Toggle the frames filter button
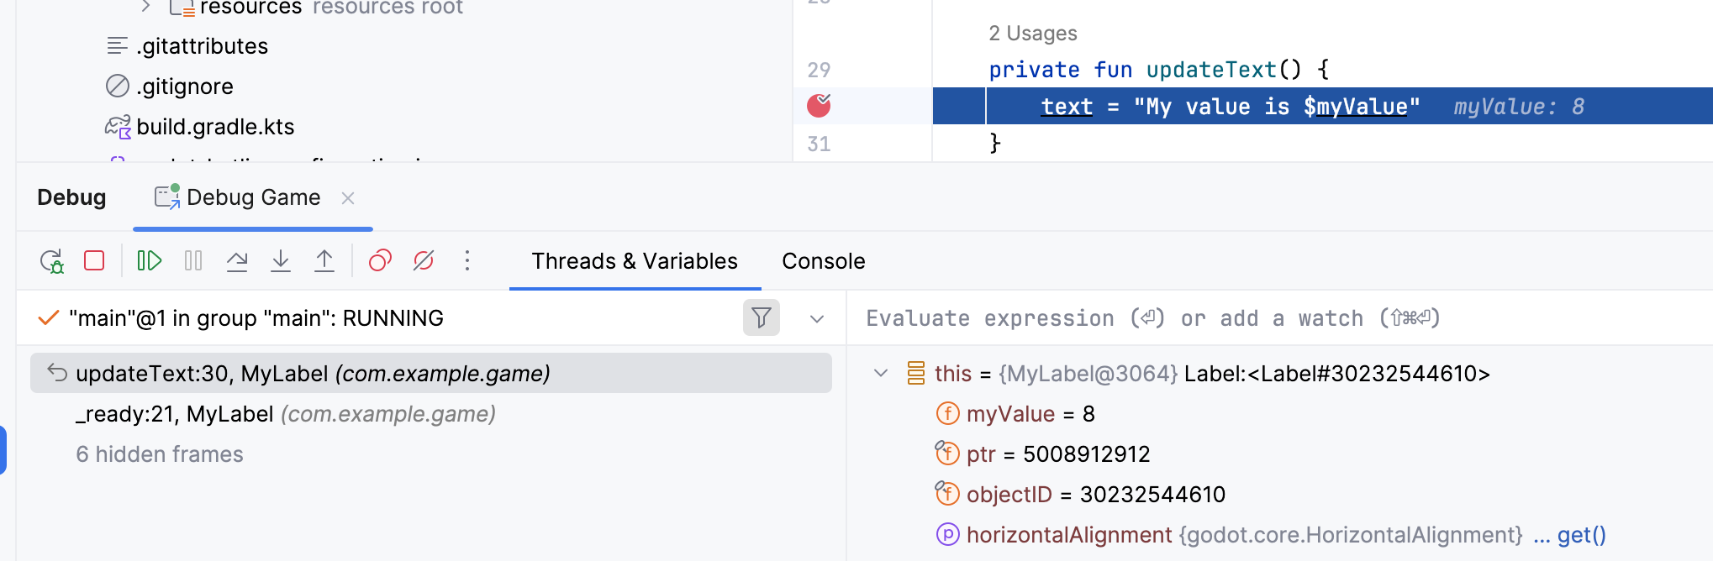Image resolution: width=1713 pixels, height=561 pixels. [x=762, y=317]
